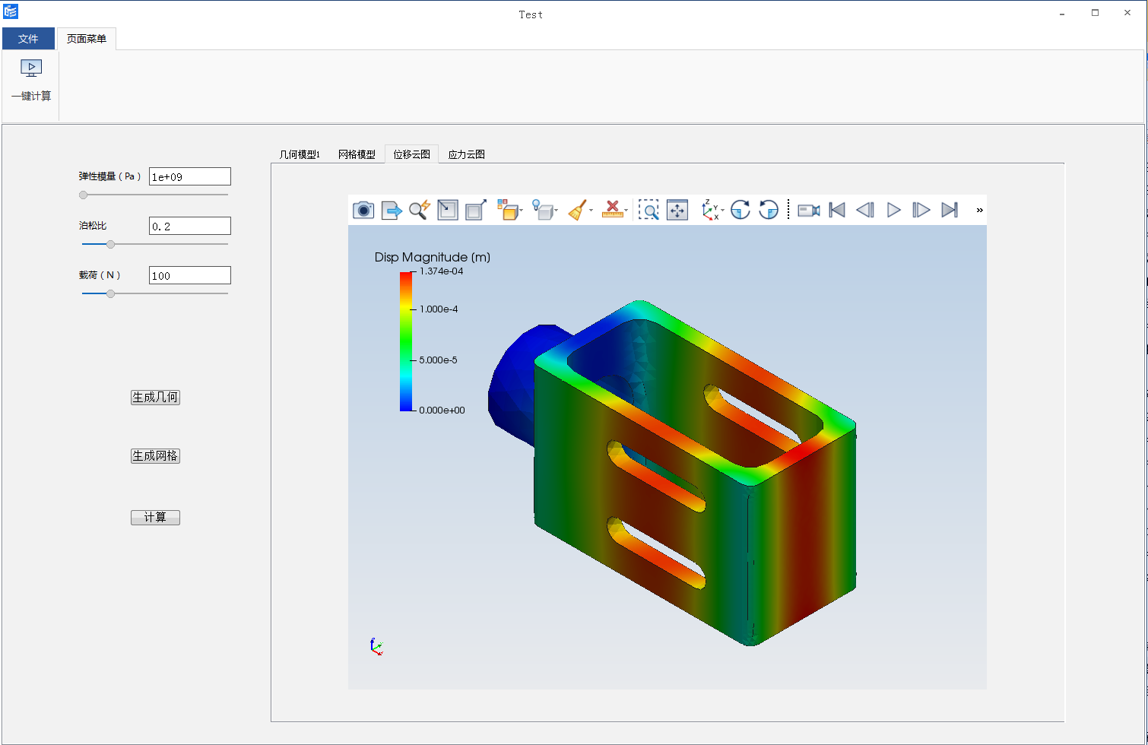Click the 5.000e-5 legend value
1148x745 pixels.
(x=438, y=360)
